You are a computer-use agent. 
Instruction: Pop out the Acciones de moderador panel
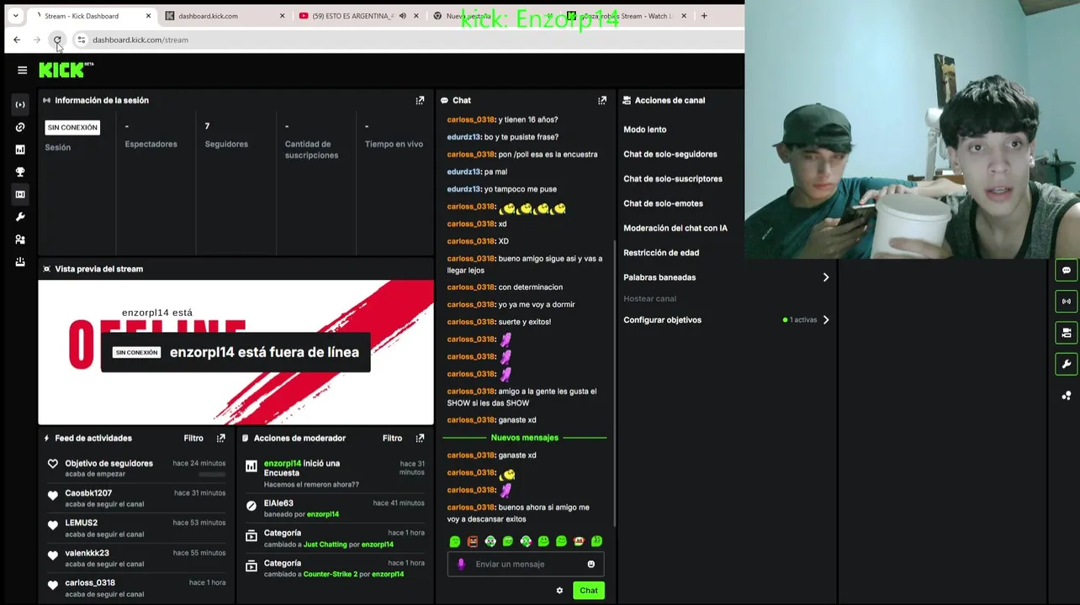(x=420, y=438)
